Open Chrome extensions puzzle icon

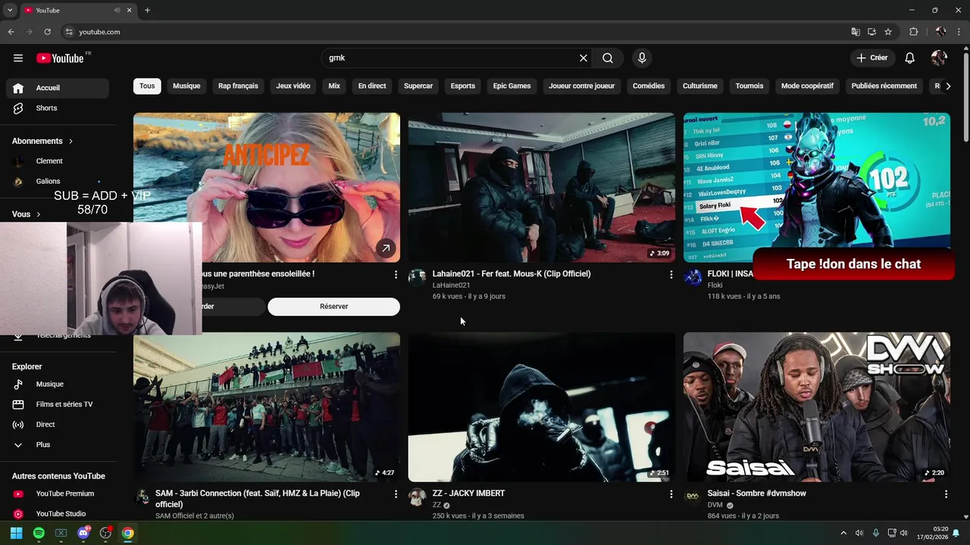click(913, 32)
